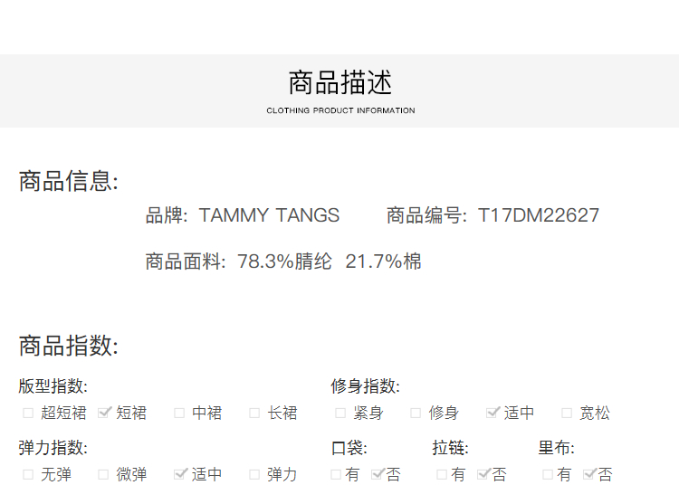
Task: Select the 微弹 checkbox
Action: pyautogui.click(x=103, y=474)
